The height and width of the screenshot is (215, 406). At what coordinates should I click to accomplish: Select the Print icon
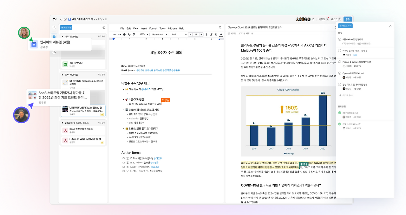pyautogui.click(x=124, y=34)
